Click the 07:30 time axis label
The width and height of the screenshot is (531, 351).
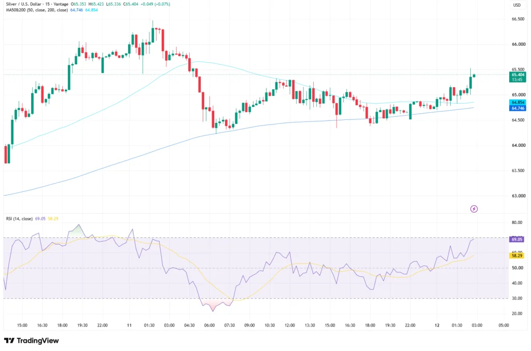pos(229,325)
